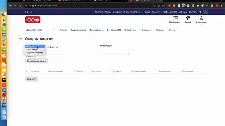Reload the page
Image resolution: width=225 pixels, height=126 pixels.
click(x=20, y=6)
